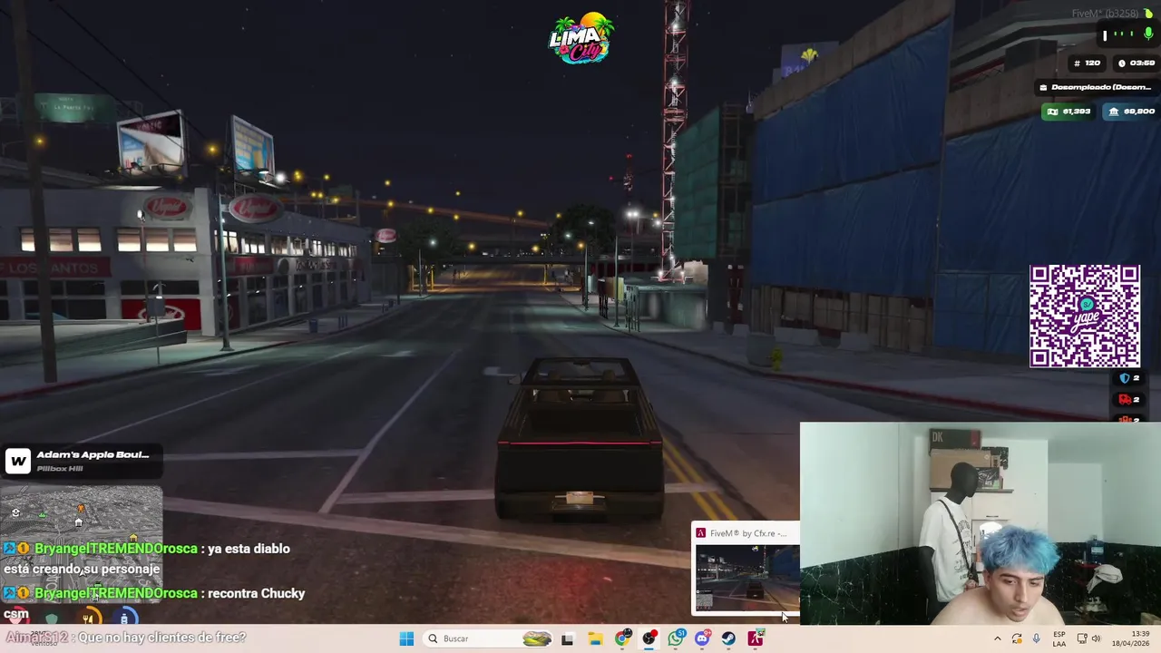
Task: Open File Explorer from the taskbar
Action: tap(595, 638)
